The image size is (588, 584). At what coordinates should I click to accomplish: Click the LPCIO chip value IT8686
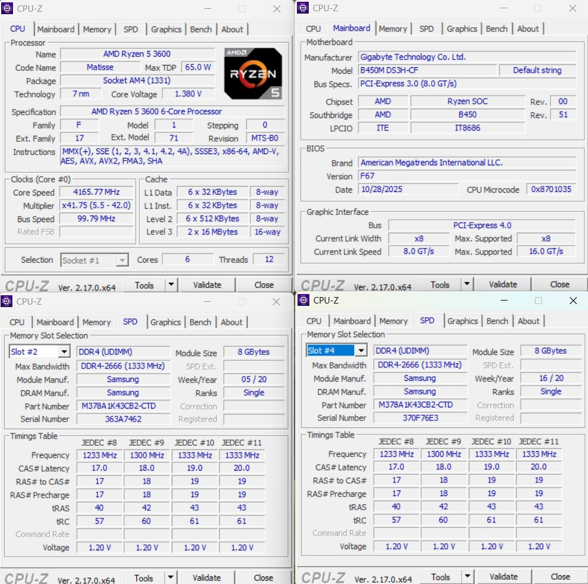tap(468, 128)
